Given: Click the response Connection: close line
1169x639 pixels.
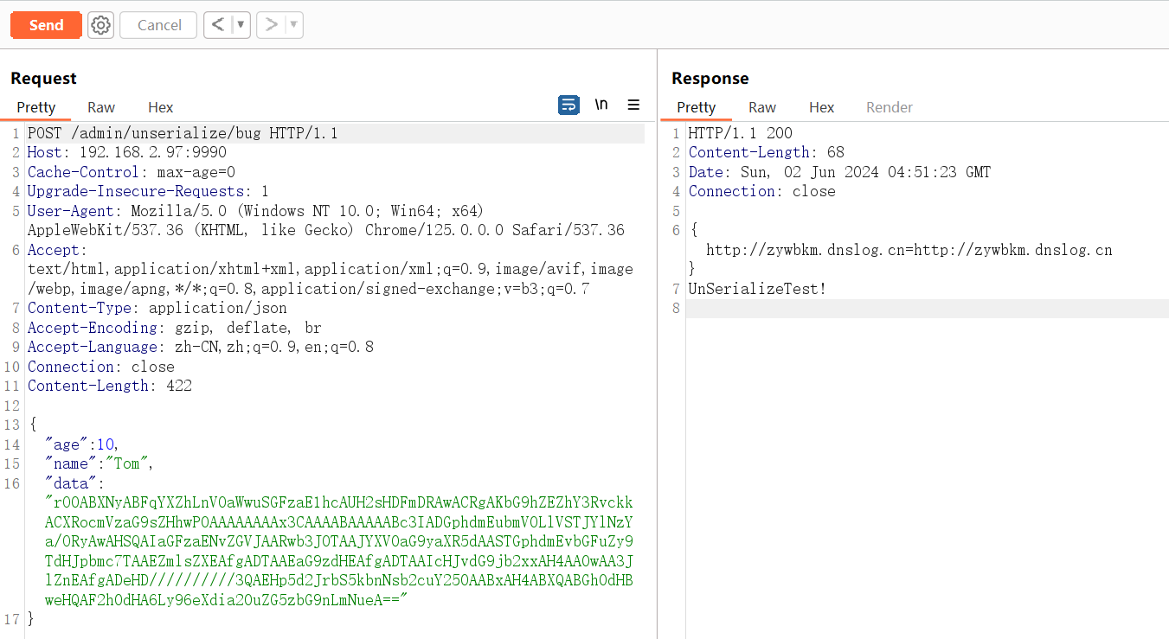Looking at the screenshot, I should (762, 191).
